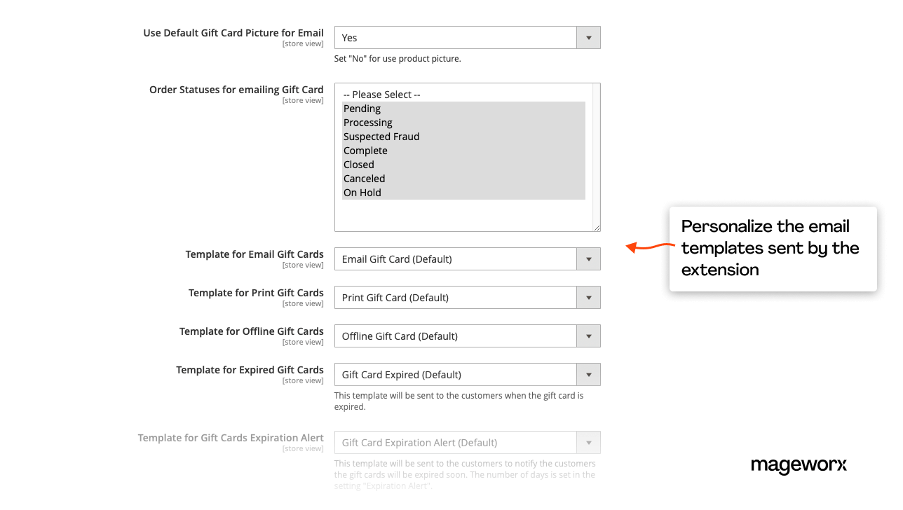Pick Closed from order statuses
Viewport: 903px width, 510px height.
359,165
